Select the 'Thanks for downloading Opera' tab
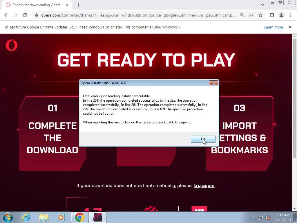297x223 pixels. tap(37, 5)
